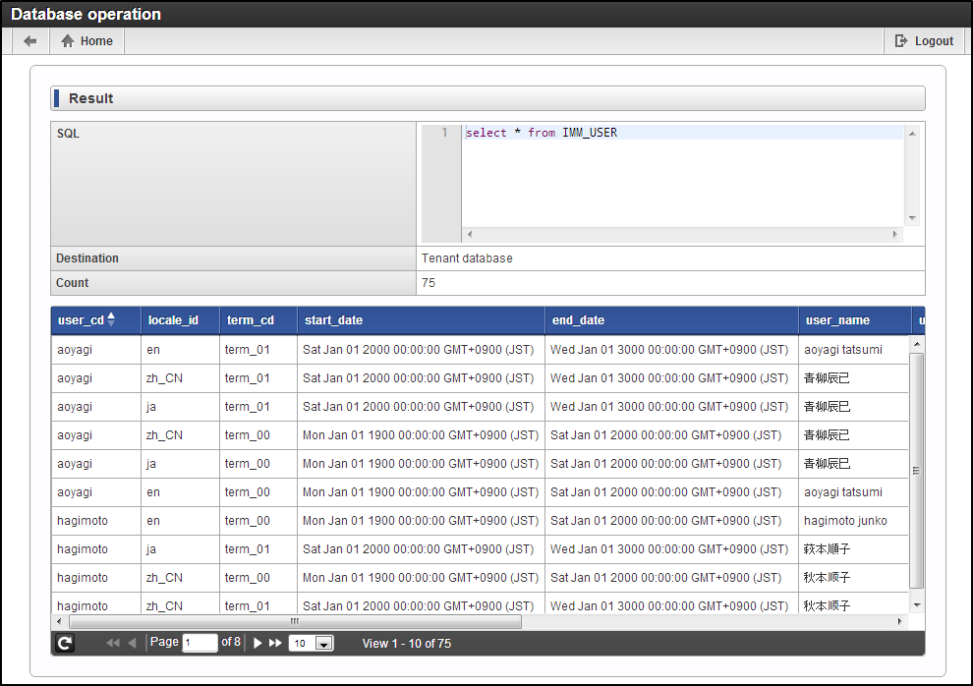Click SQL editor scroll up arrow
The width and height of the screenshot is (973, 686).
912,134
